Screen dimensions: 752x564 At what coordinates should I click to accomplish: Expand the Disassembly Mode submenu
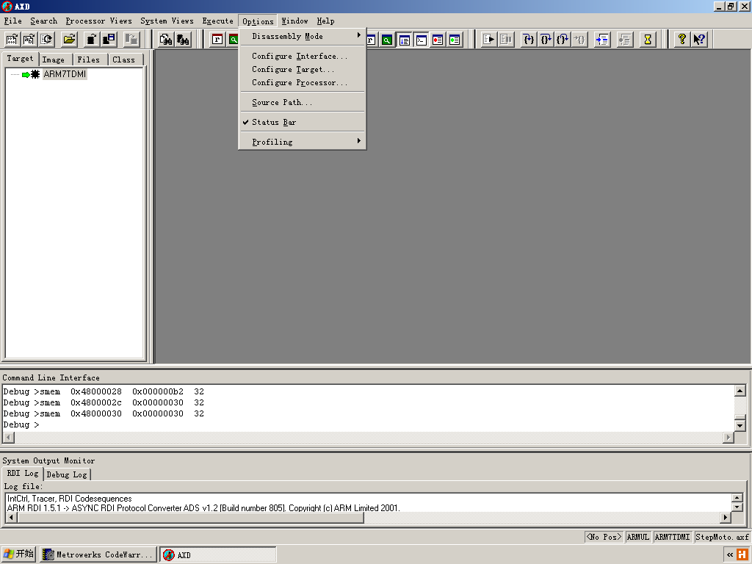(x=302, y=37)
